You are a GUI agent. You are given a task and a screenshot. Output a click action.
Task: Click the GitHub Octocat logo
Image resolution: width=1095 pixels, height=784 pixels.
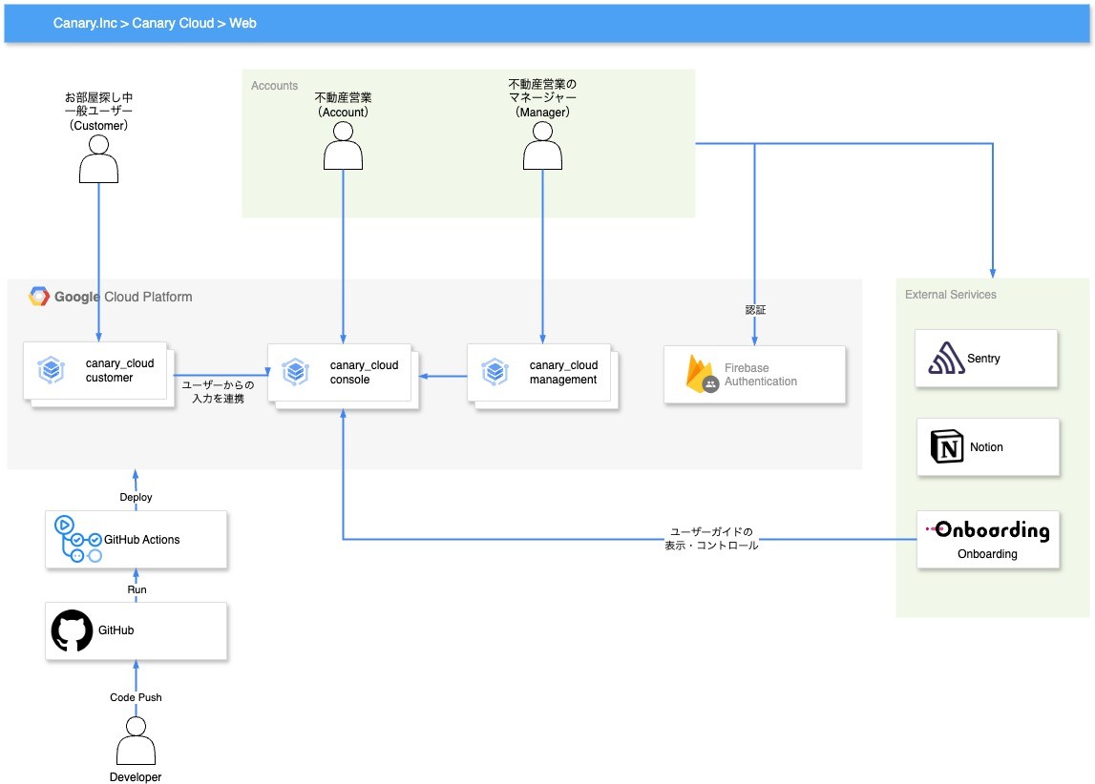72,630
